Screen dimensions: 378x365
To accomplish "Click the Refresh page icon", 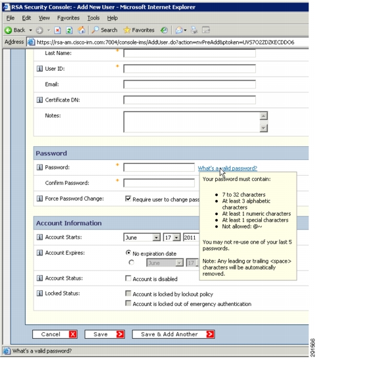I will point(69,30).
